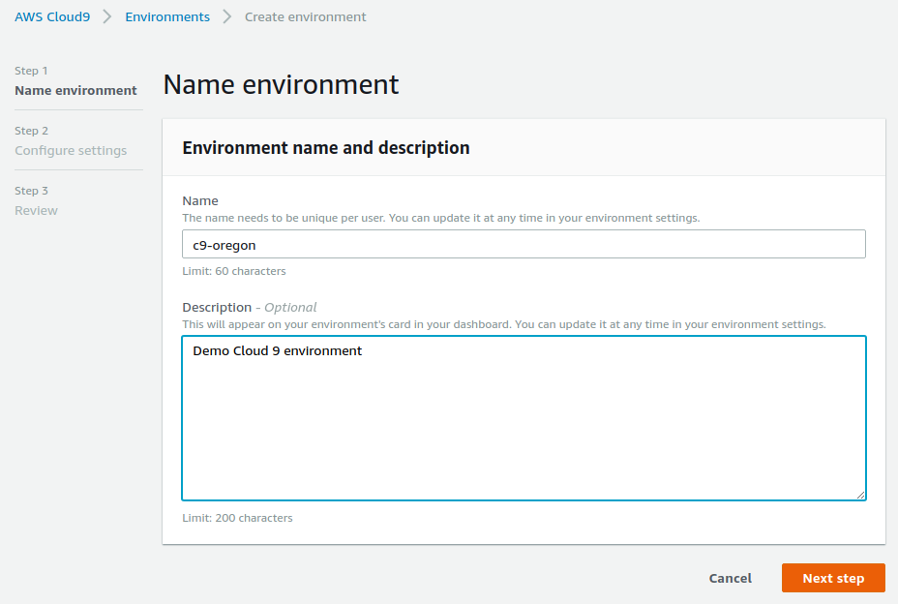
Task: Click the Limit: 200 characters hint
Action: [237, 518]
